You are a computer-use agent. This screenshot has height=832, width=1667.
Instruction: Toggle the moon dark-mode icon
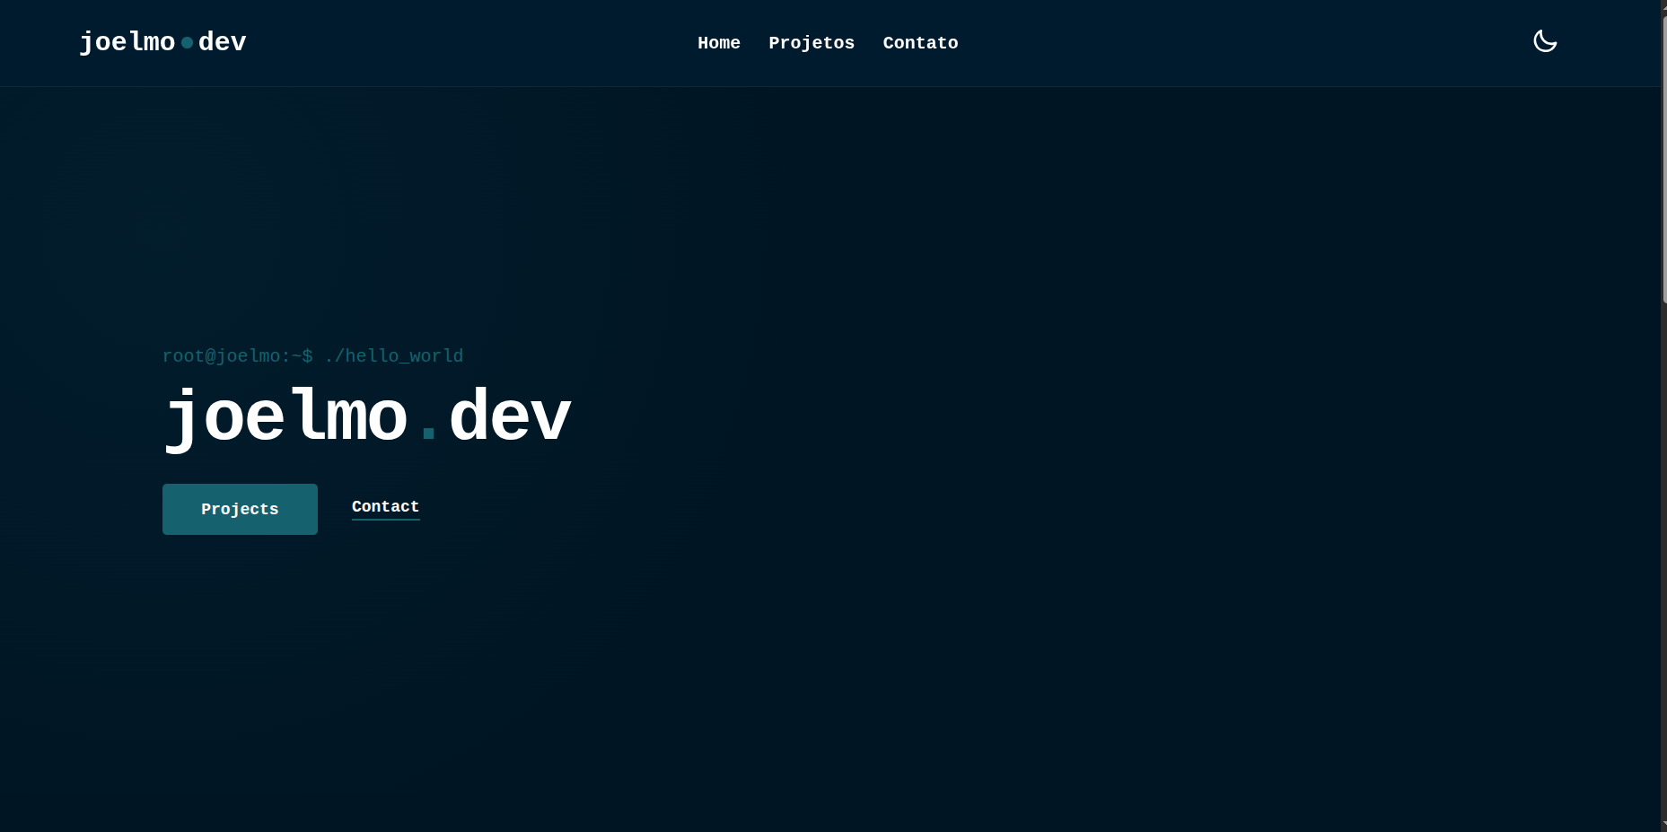click(x=1544, y=41)
